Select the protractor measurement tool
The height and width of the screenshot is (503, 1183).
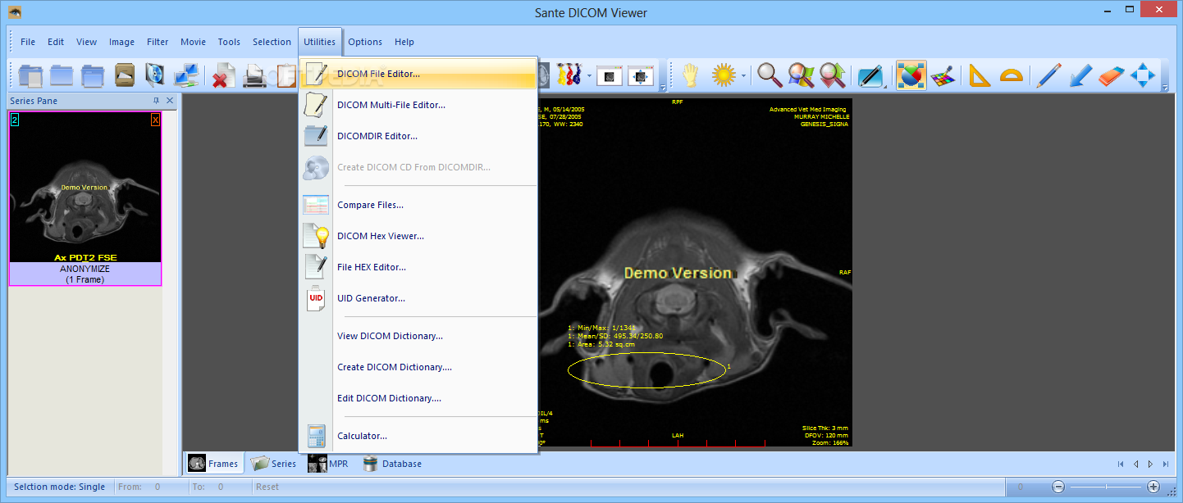click(1012, 75)
